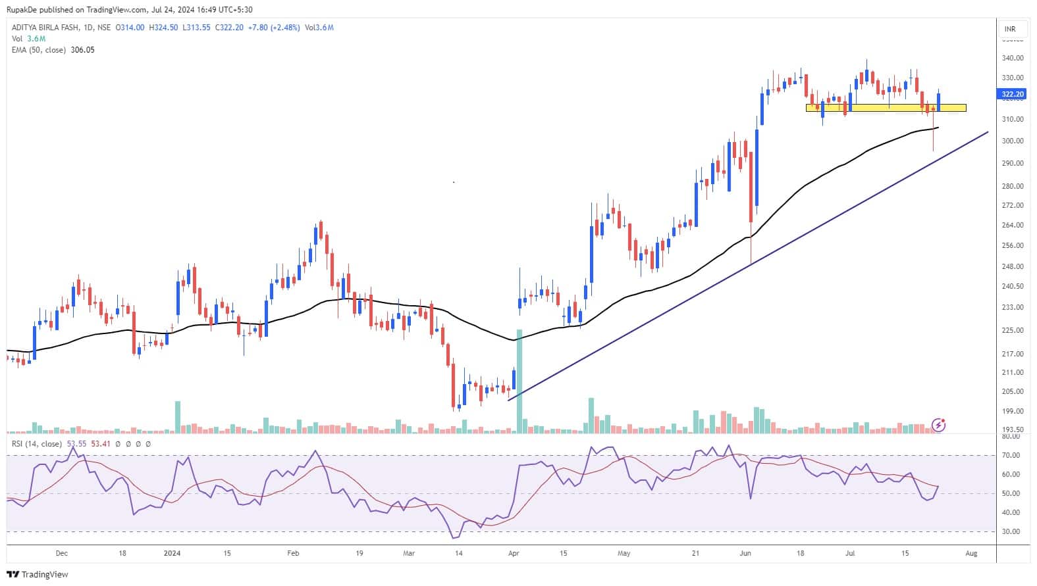Screen dimensions: 1037x586
Task: Click the RupakDe author name in the header
Action: [22, 10]
